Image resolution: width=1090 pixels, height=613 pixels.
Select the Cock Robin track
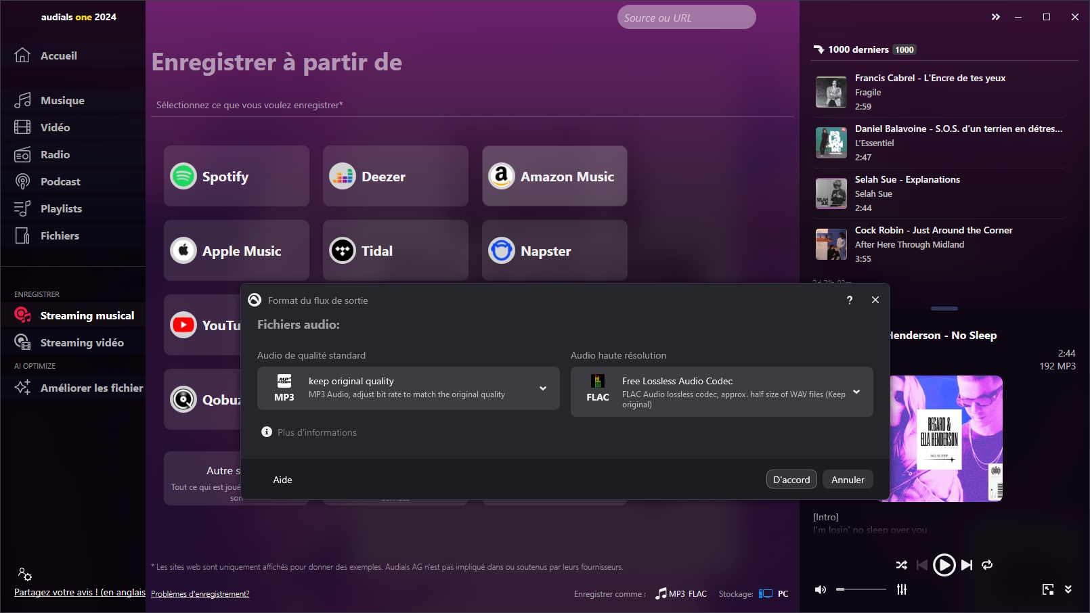point(938,244)
